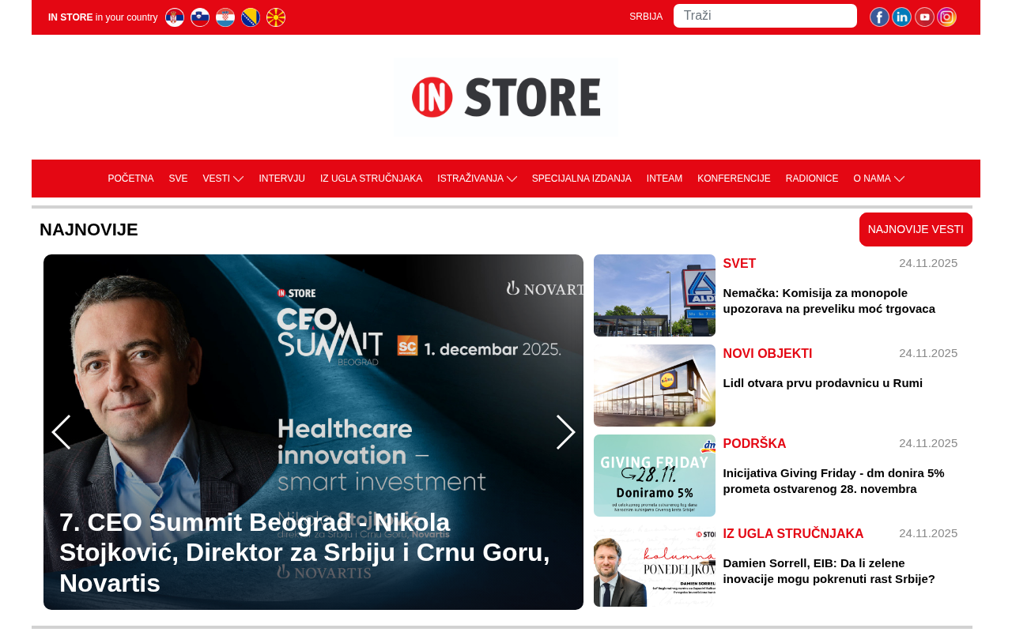Open the INTERVJU menu item
The height and width of the screenshot is (632, 1012).
[281, 179]
